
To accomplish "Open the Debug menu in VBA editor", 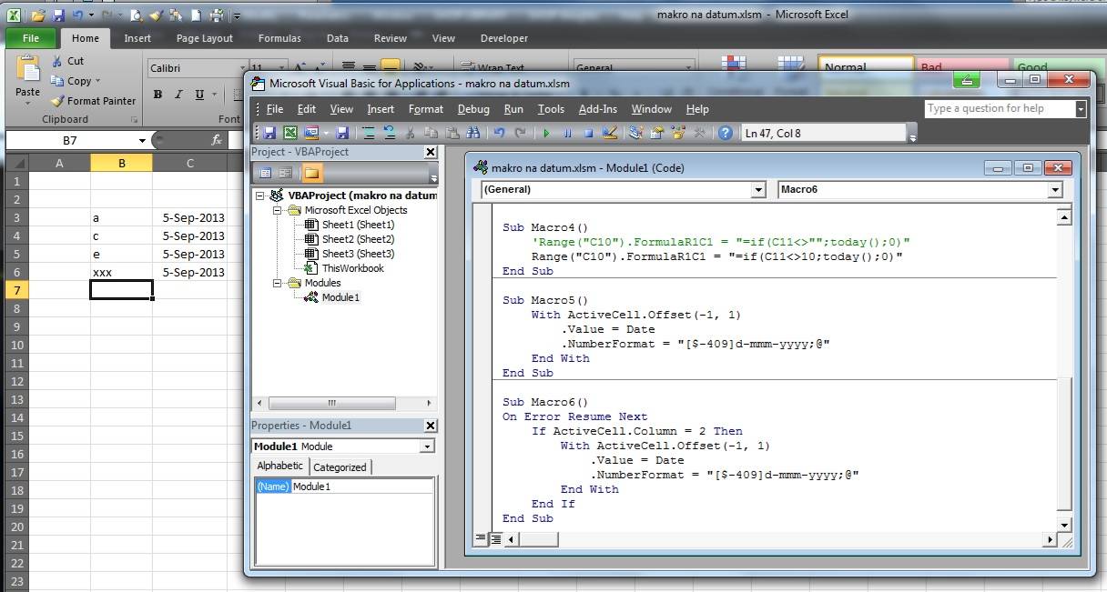I will [x=473, y=109].
